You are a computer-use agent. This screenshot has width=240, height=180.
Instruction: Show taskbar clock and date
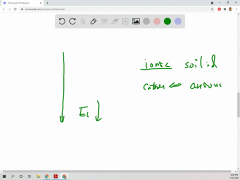tap(234, 176)
